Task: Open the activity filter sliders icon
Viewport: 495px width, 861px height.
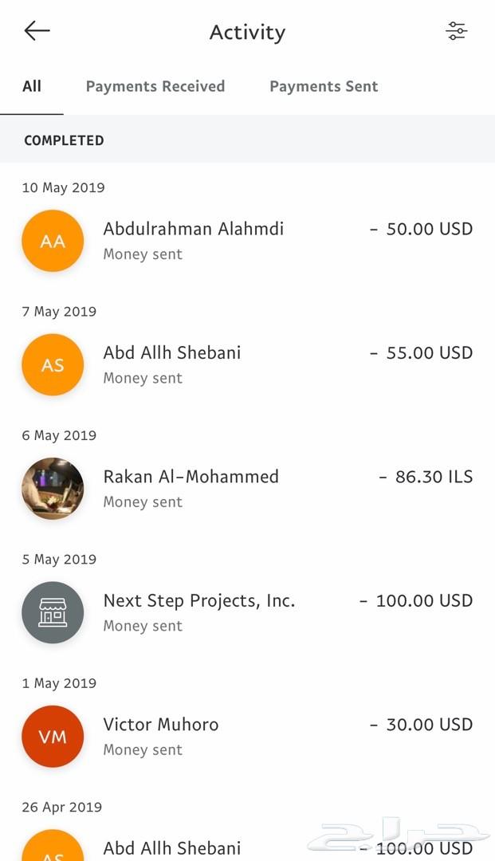Action: 456,31
